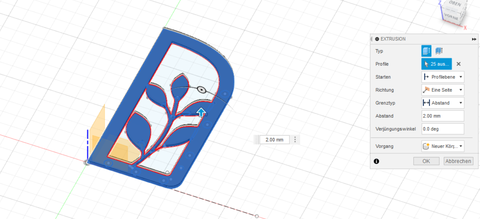
Task: Select the Verjüngungswinkel field showing 0.0 deg
Action: pos(442,129)
